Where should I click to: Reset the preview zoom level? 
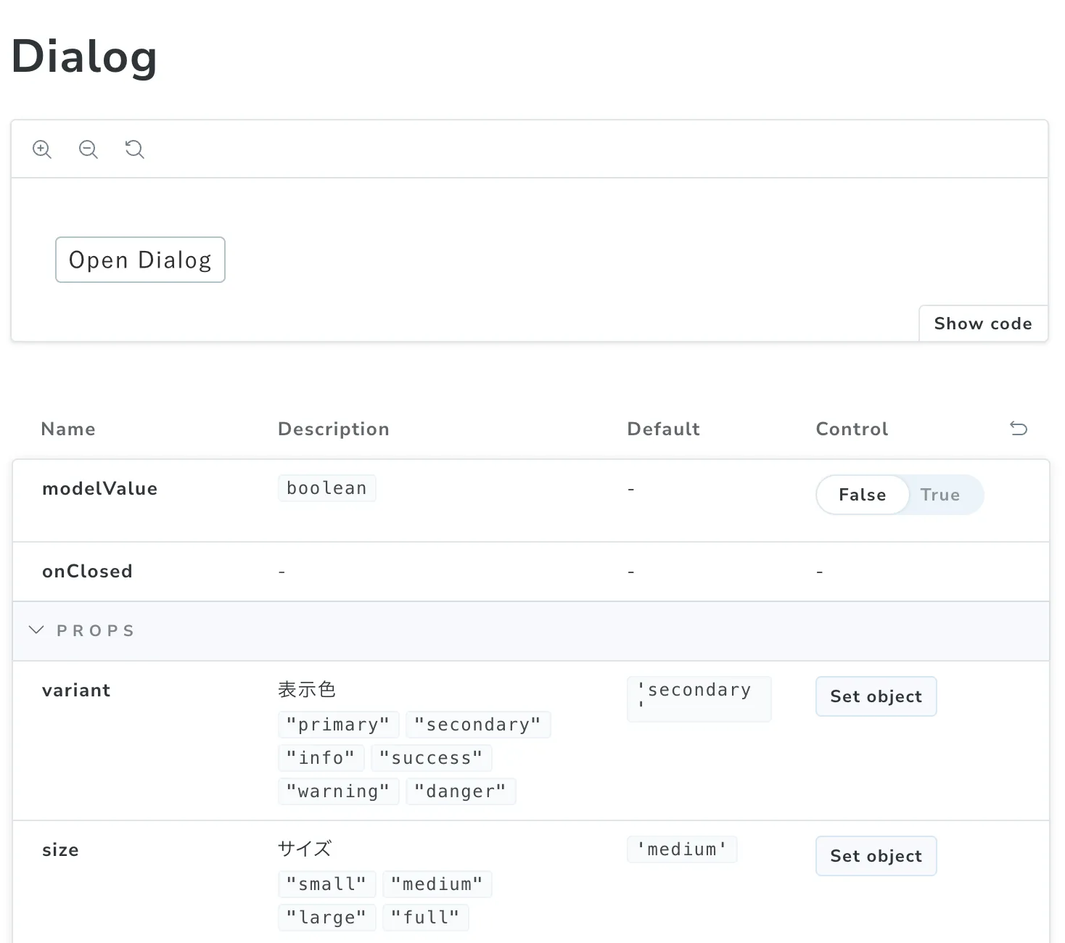pos(135,149)
